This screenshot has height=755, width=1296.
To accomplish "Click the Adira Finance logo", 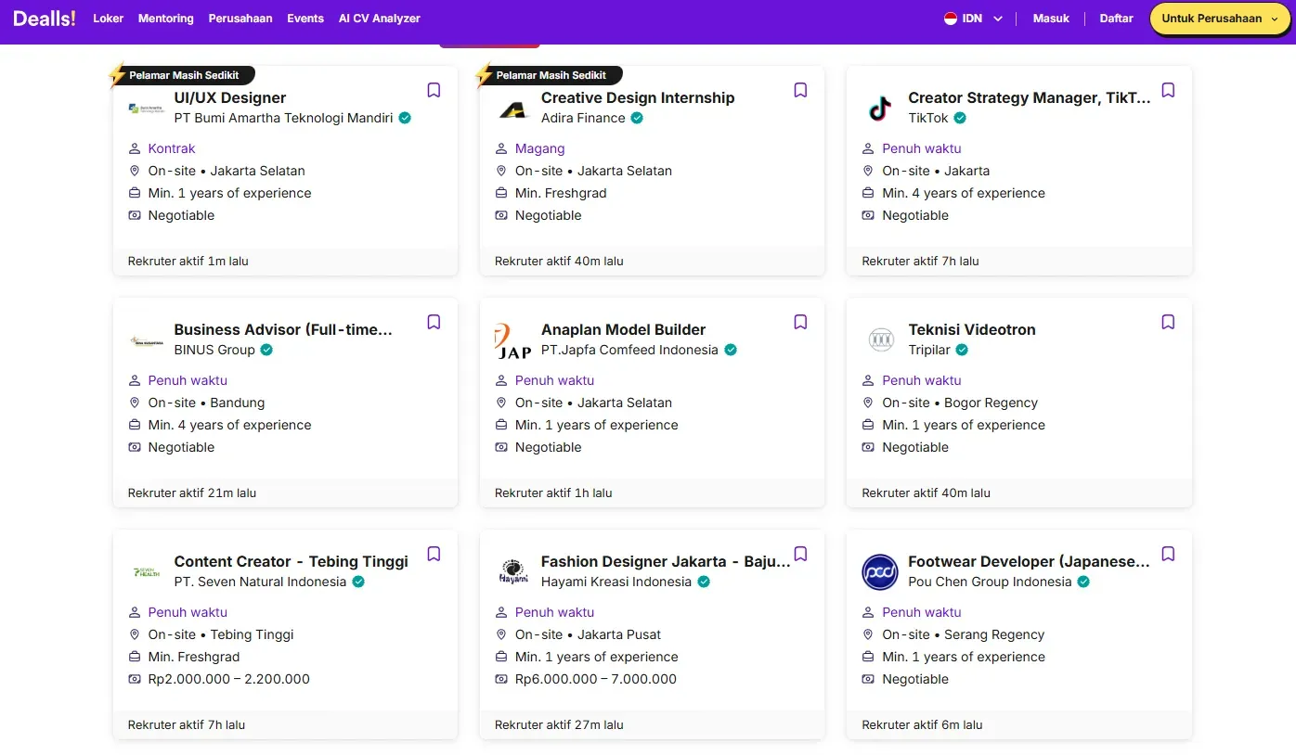I will 513,109.
